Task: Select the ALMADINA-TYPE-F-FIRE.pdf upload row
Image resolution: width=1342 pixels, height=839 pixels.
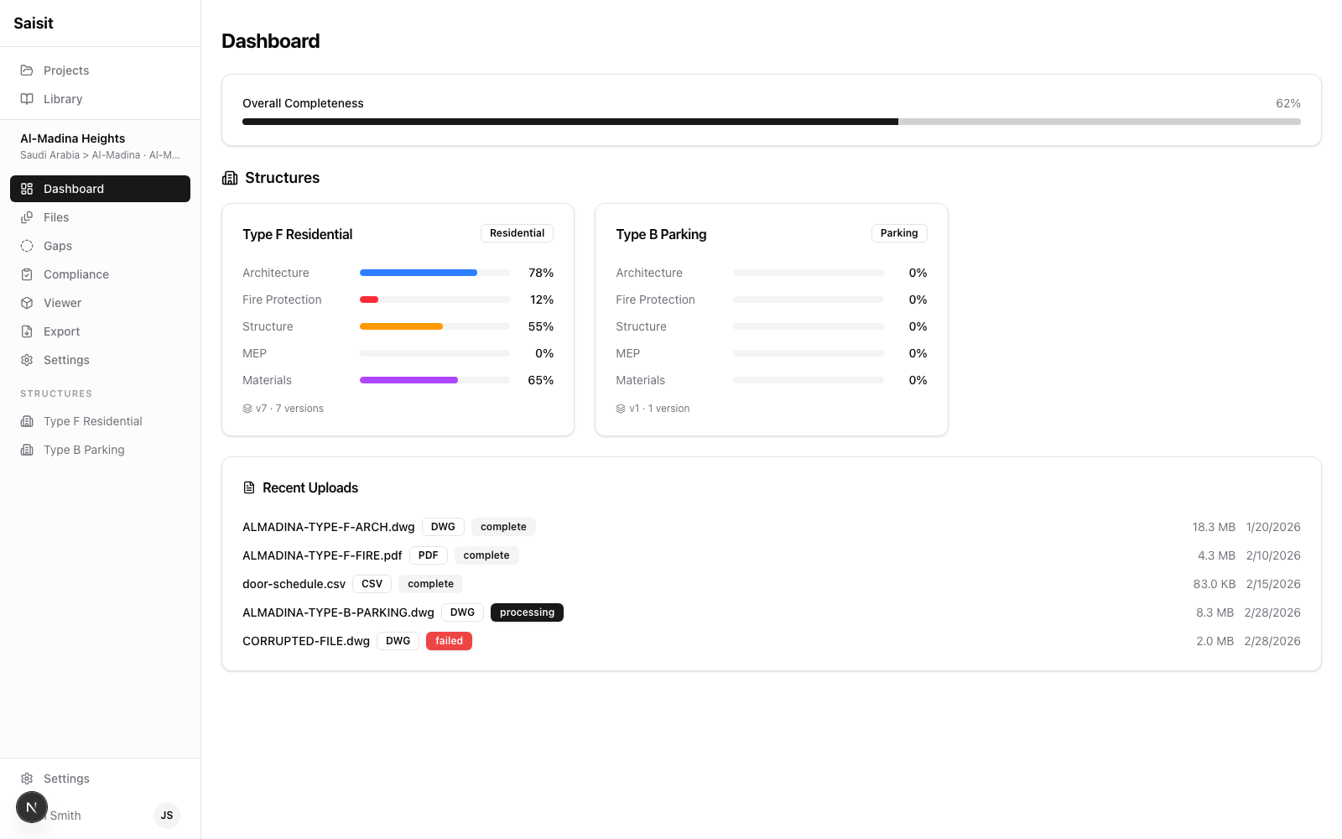Action: click(x=772, y=555)
